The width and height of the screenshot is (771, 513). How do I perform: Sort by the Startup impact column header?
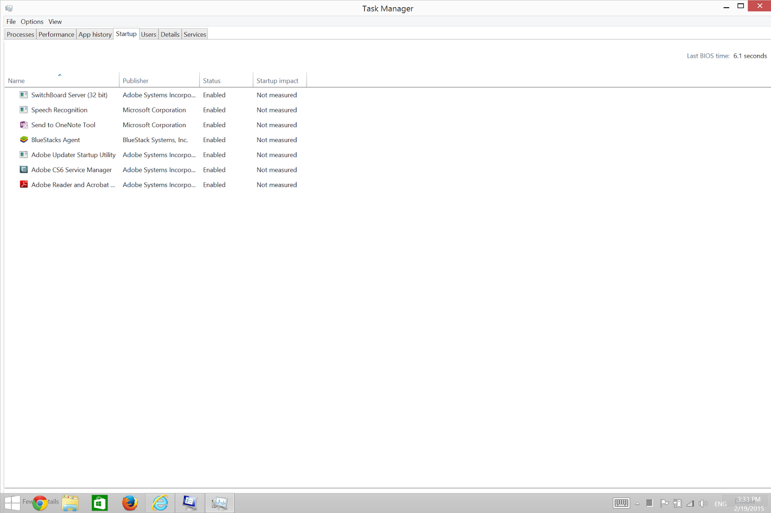point(280,80)
